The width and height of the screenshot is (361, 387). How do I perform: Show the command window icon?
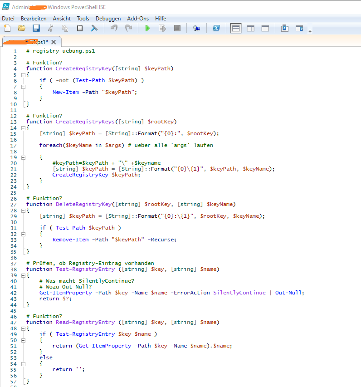pos(284,29)
